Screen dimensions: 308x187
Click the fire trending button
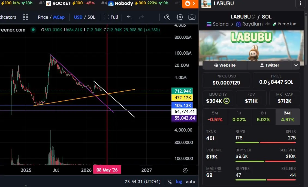point(190,4)
